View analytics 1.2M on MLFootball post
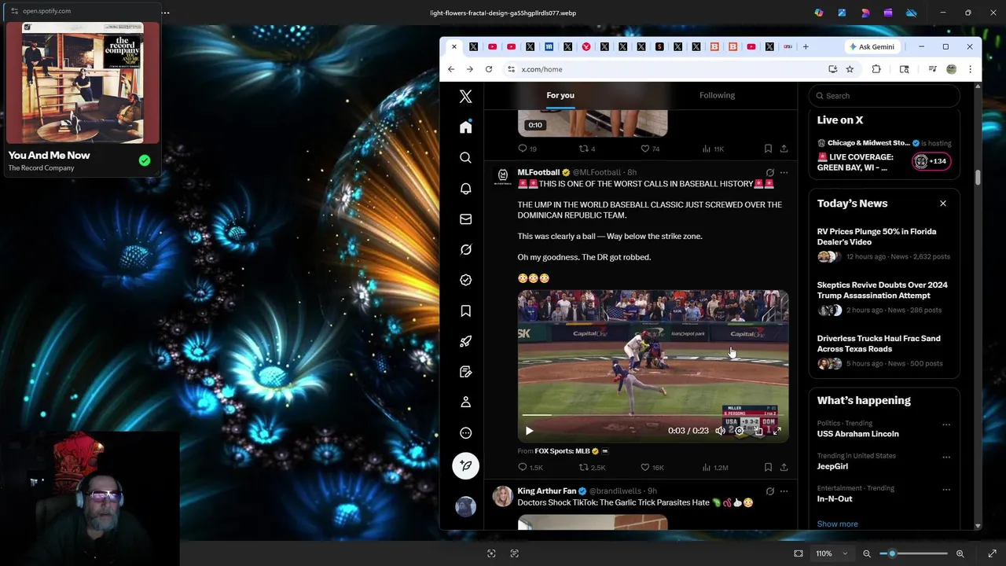Viewport: 1006px width, 566px height. coord(714,467)
